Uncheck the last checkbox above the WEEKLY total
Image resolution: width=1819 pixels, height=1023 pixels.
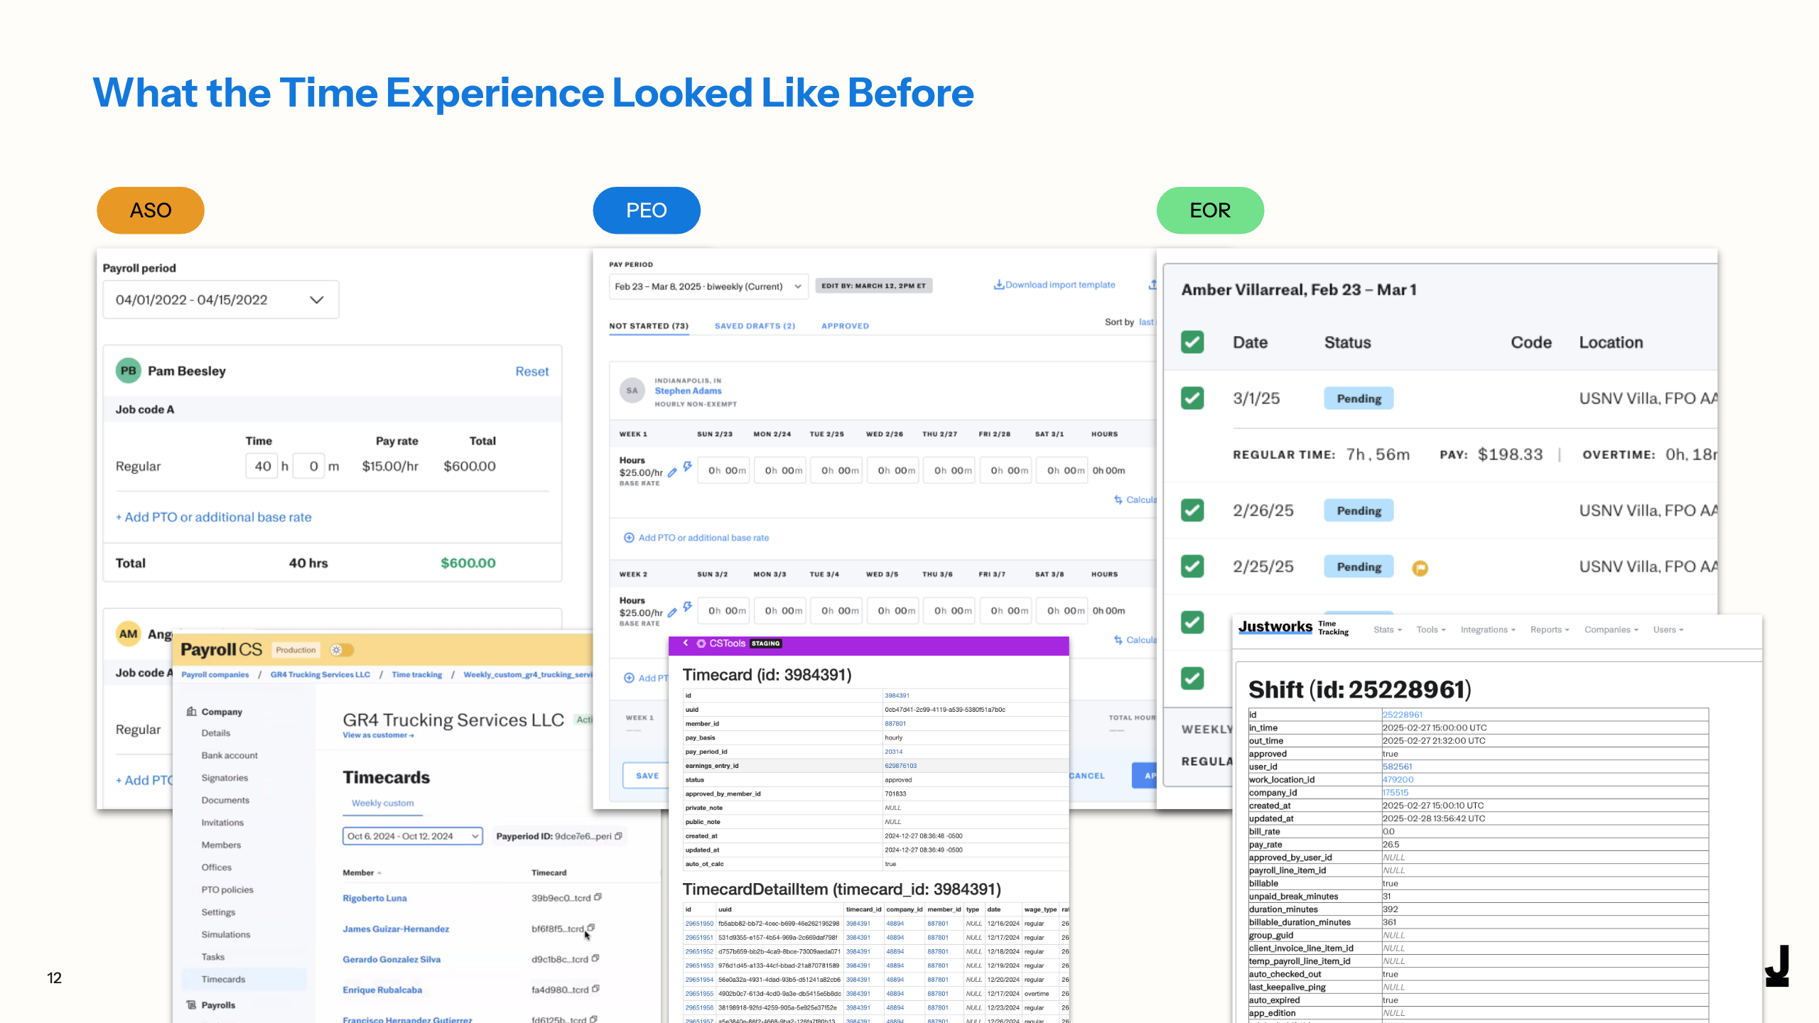pyautogui.click(x=1192, y=678)
